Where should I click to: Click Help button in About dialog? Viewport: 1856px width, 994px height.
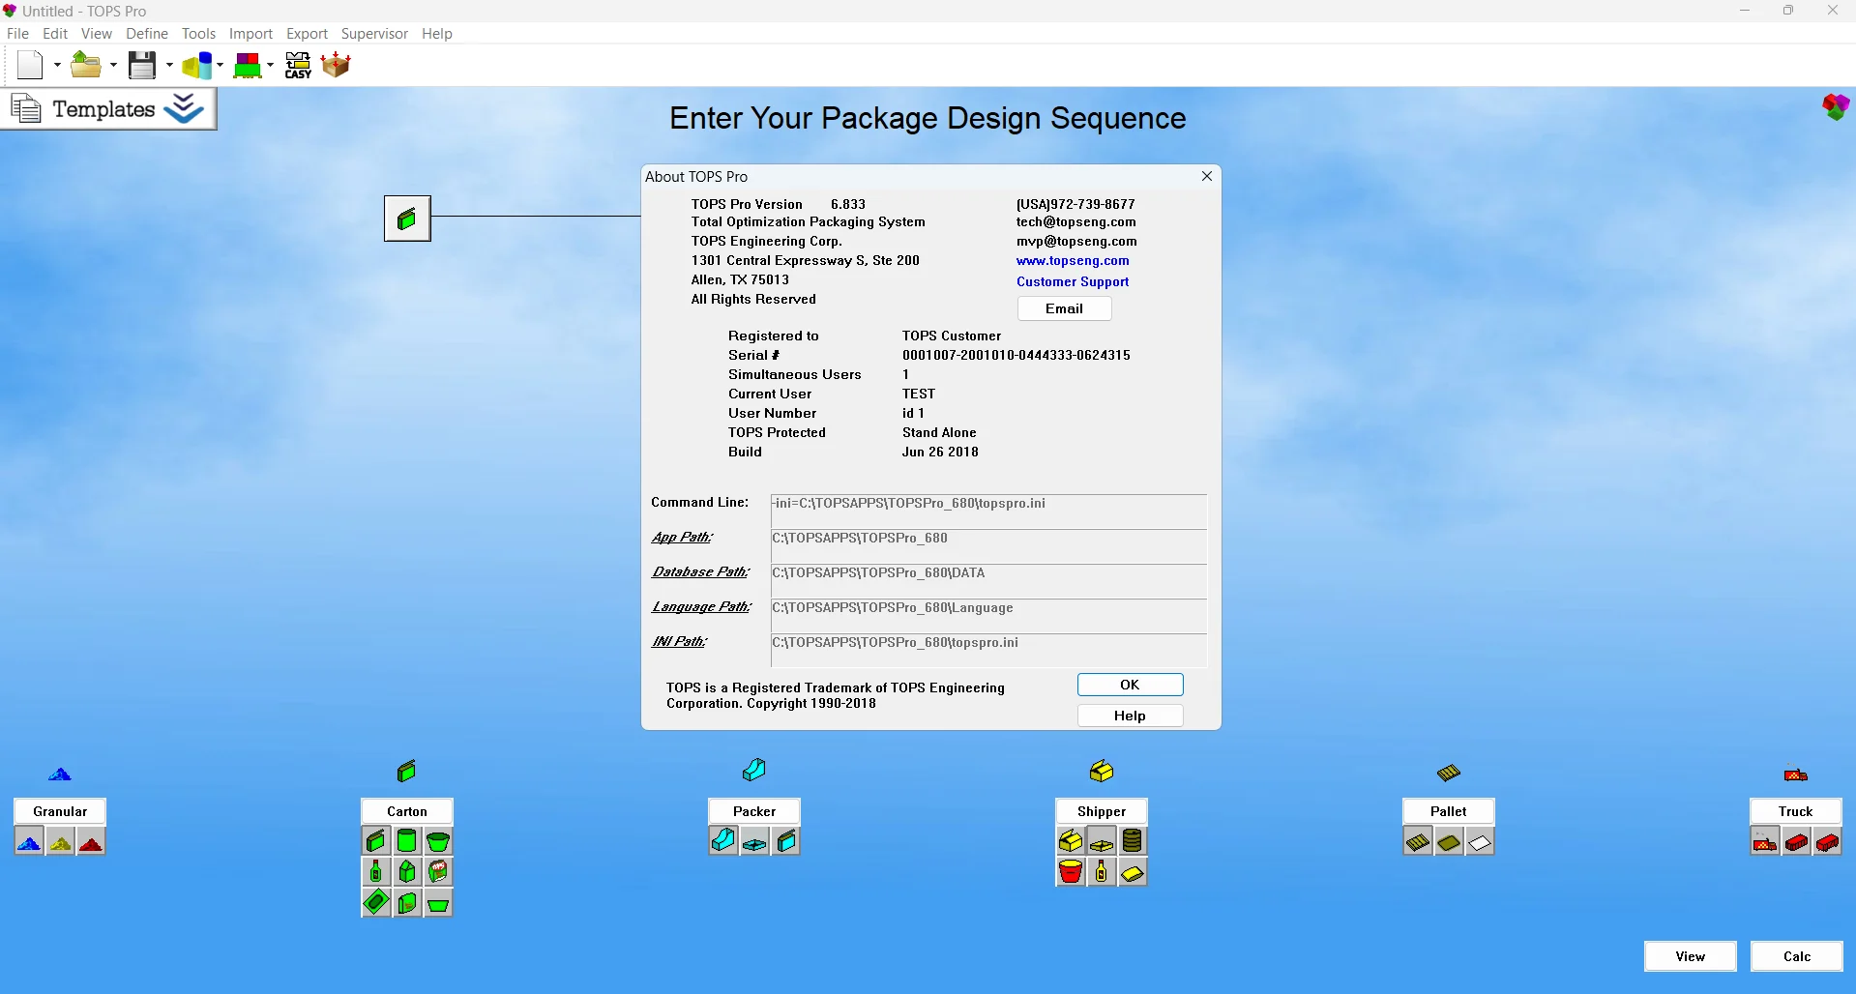click(x=1130, y=716)
